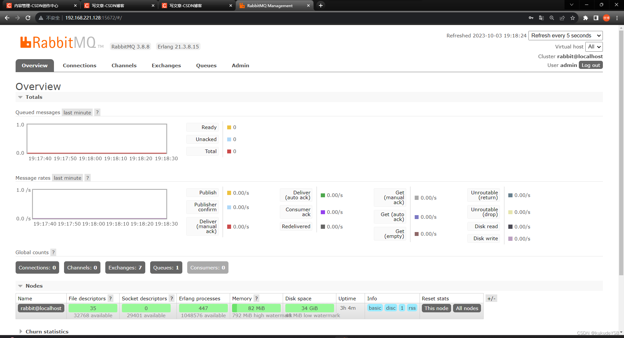The image size is (624, 338).
Task: Reload the RabbitMQ page
Action: pos(28,18)
